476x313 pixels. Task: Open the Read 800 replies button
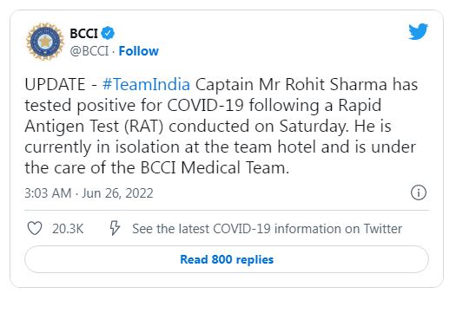tap(227, 259)
